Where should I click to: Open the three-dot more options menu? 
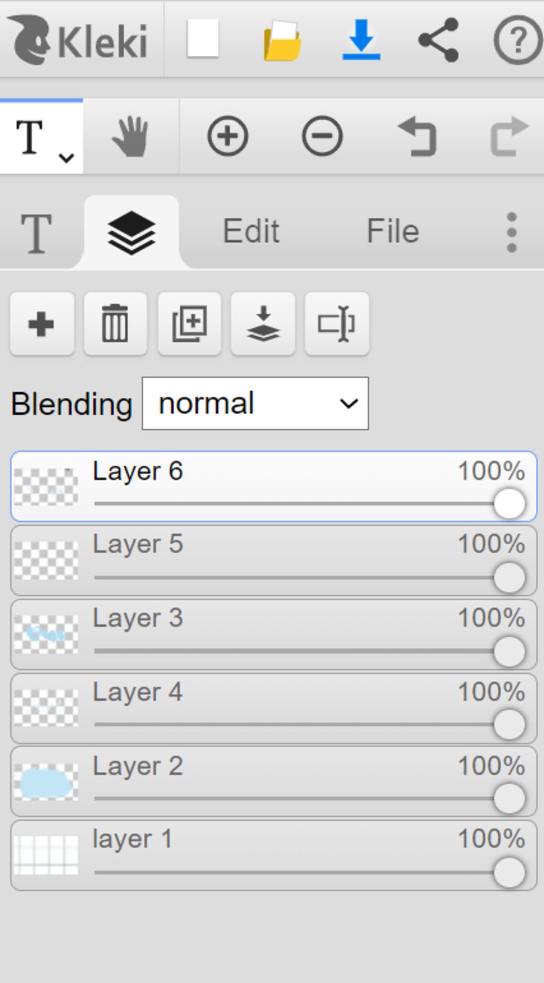click(x=512, y=233)
